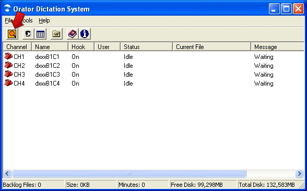This screenshot has width=307, height=191.
Task: Click the Idle status in CH2 row
Action: pos(128,66)
